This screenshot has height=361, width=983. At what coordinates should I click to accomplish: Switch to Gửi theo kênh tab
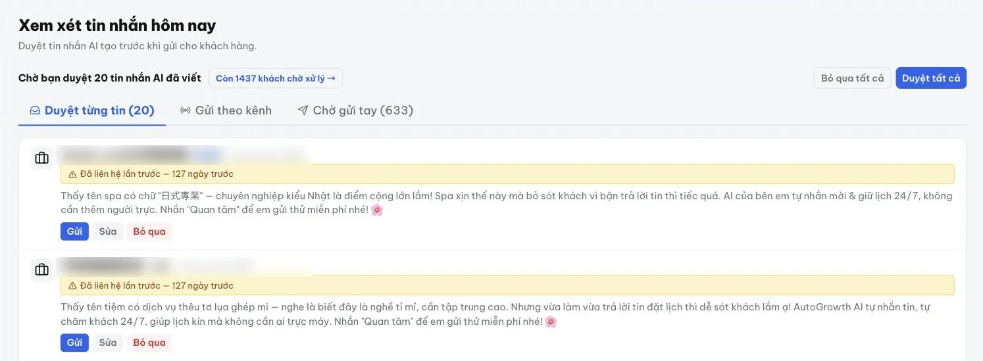click(x=226, y=110)
